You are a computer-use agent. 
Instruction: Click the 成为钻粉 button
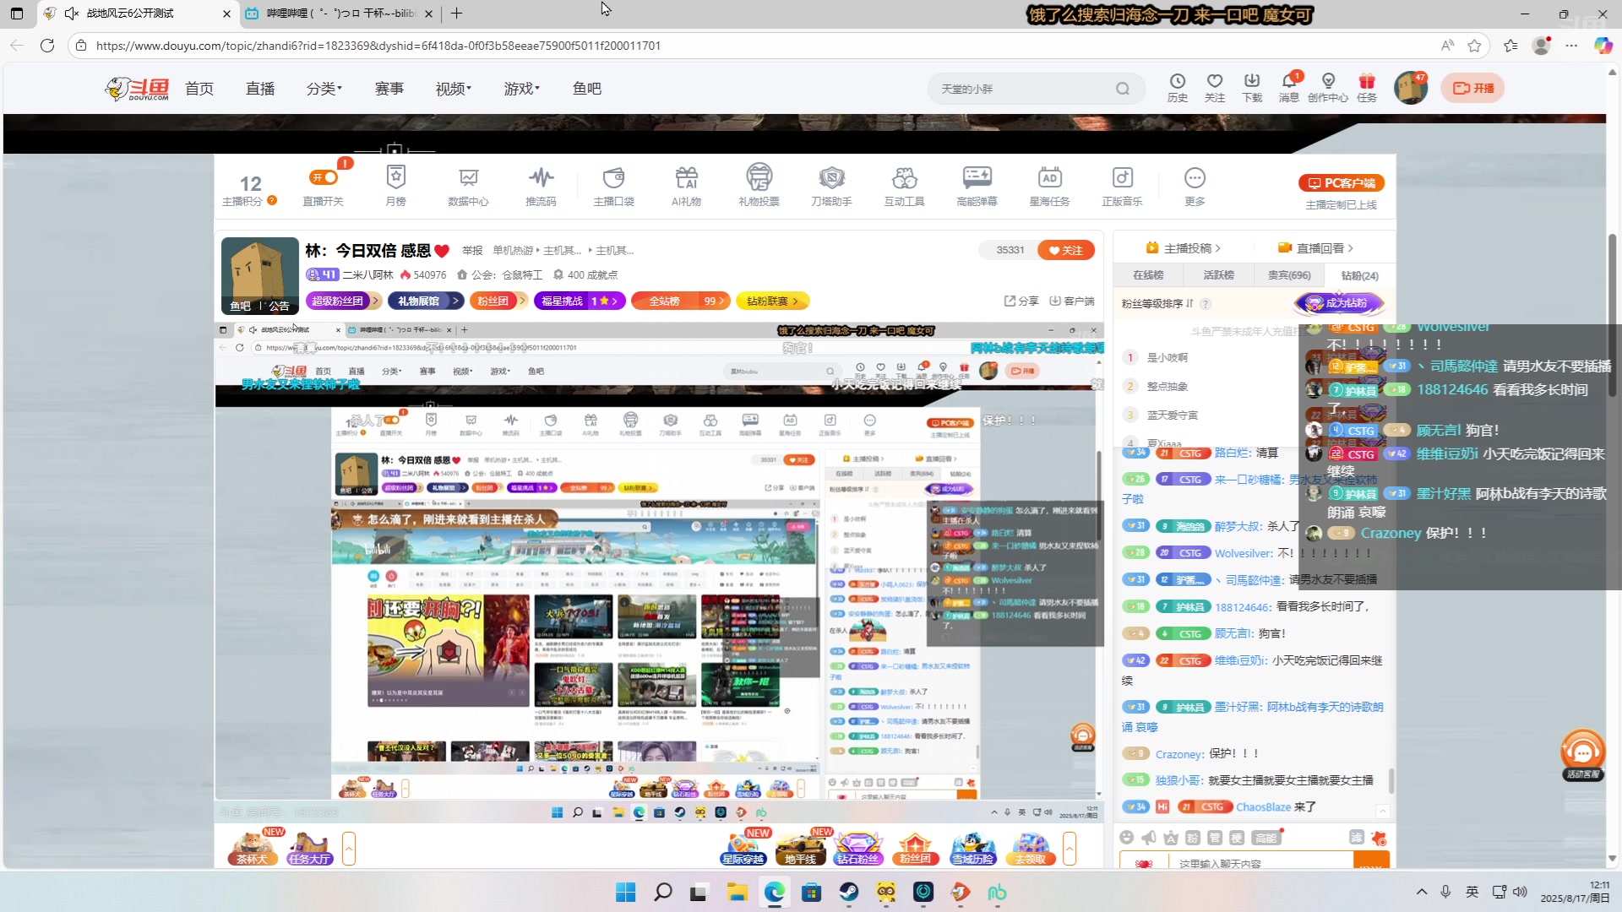pyautogui.click(x=1339, y=302)
